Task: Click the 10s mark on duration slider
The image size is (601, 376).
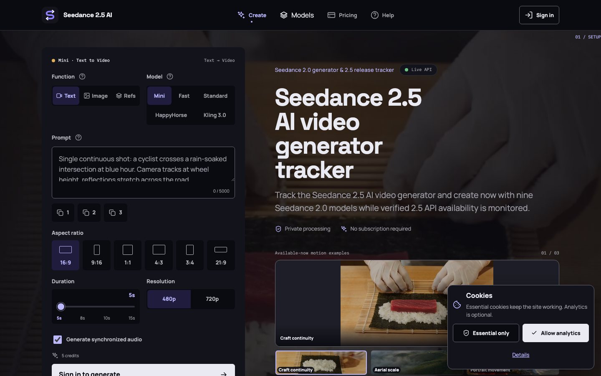Action: pos(107,318)
